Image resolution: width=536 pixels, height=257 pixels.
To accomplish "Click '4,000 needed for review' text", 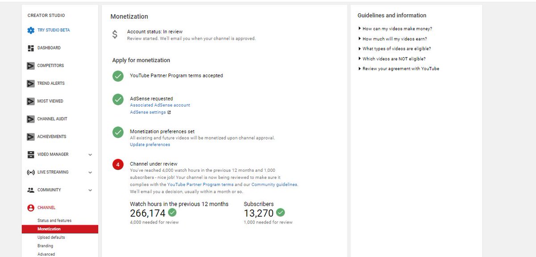I will tap(154, 222).
